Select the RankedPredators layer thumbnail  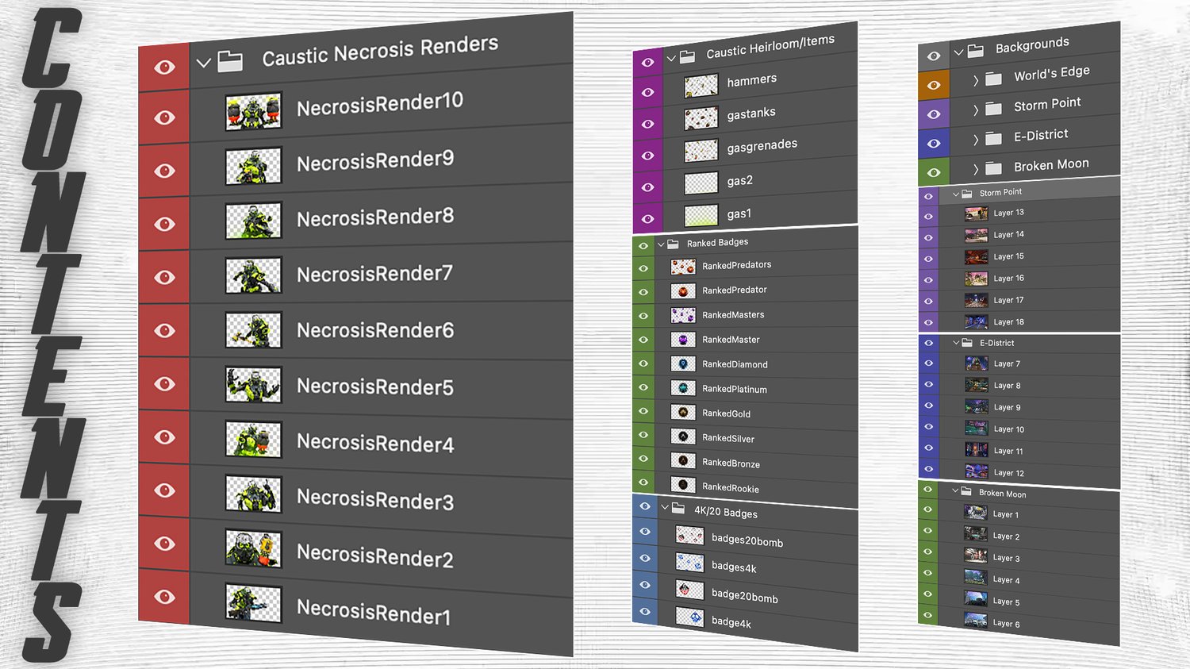point(683,267)
